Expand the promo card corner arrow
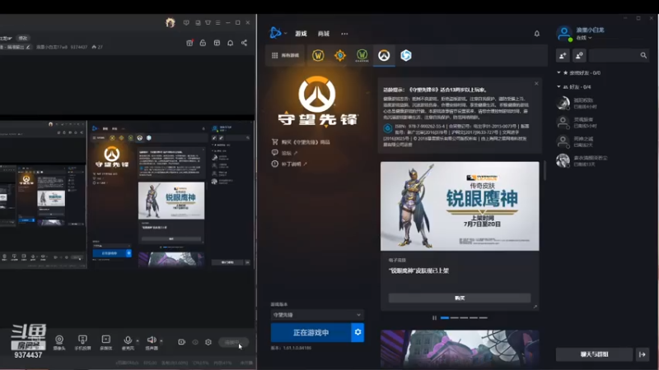The image size is (659, 370). click(x=535, y=307)
